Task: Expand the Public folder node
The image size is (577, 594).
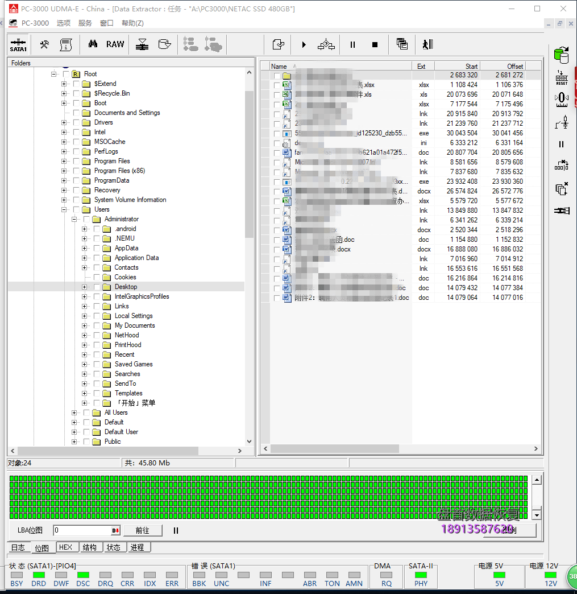Action: click(x=74, y=442)
